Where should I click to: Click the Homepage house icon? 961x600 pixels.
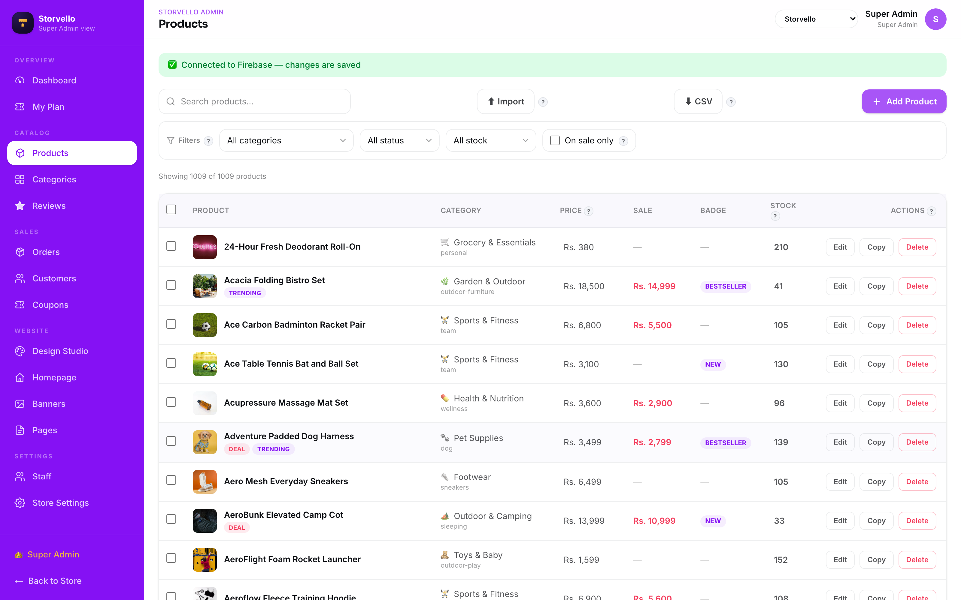[x=20, y=377]
